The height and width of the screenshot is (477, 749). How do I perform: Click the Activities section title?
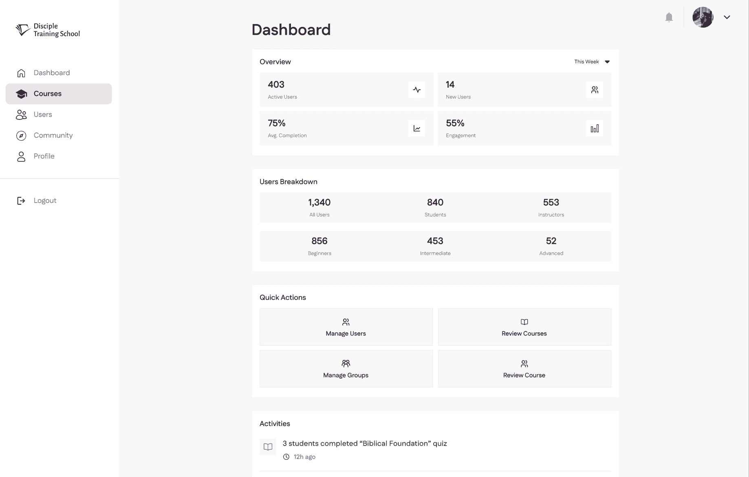(275, 424)
